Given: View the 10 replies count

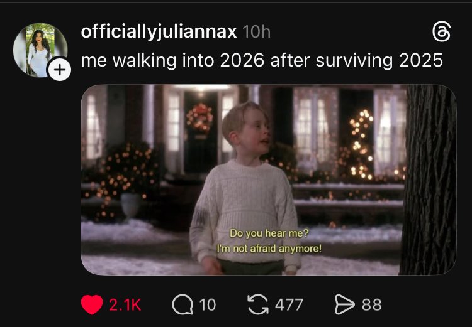Looking at the screenshot, I should [208, 305].
